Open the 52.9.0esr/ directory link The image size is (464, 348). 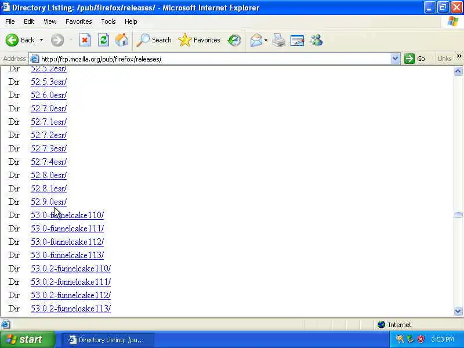(x=49, y=202)
